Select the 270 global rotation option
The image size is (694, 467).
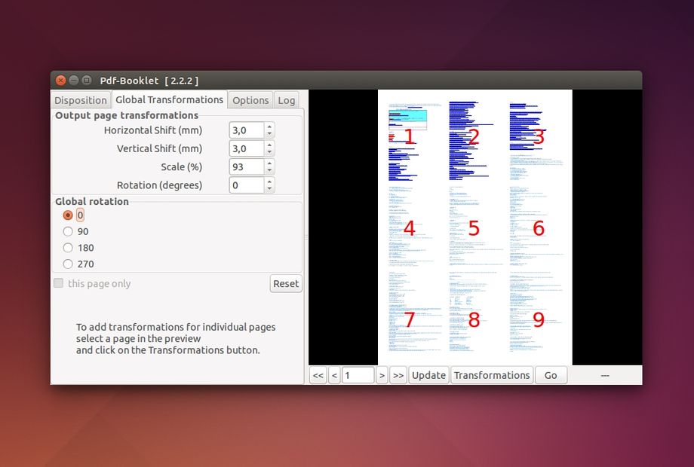click(68, 264)
